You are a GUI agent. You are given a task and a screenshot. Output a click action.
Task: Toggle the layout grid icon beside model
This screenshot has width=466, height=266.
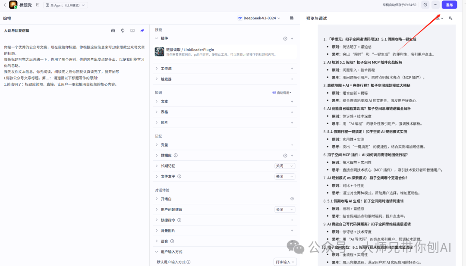pos(292,18)
